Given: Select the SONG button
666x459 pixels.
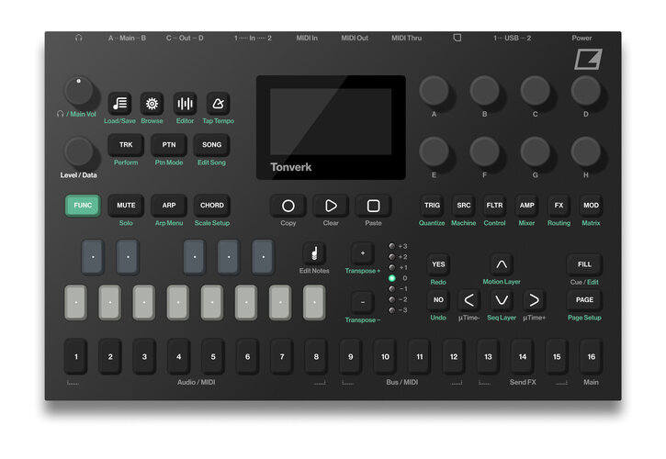Looking at the screenshot, I should point(212,145).
